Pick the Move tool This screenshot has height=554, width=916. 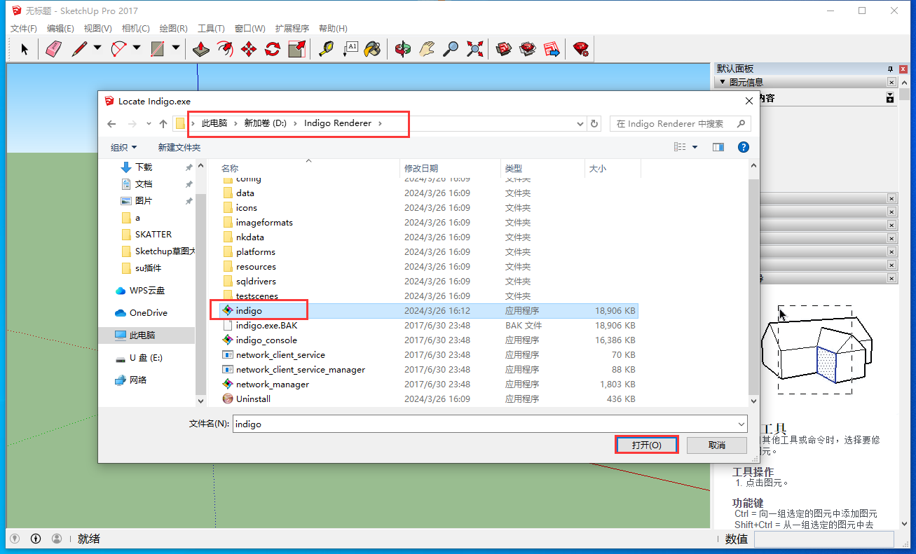click(x=249, y=49)
